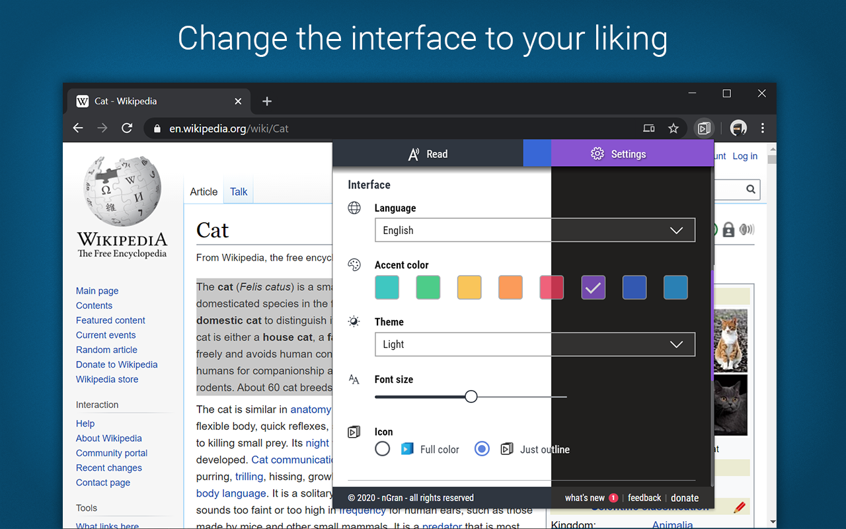Choose the purple checked accent color

click(x=594, y=288)
